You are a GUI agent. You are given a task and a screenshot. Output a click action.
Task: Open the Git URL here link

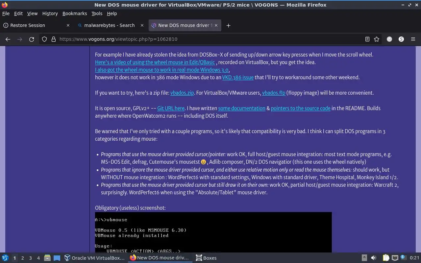tap(171, 108)
